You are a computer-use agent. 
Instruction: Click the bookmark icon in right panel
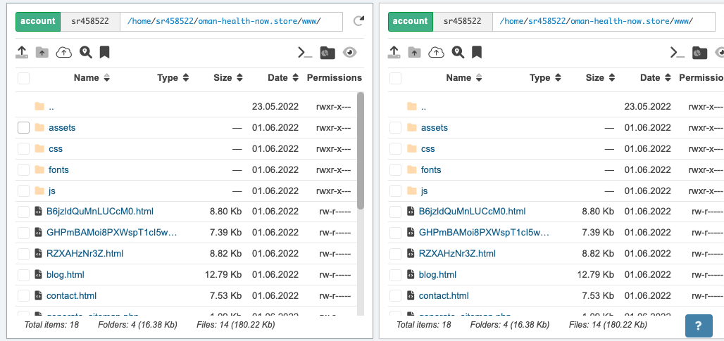[x=477, y=52]
